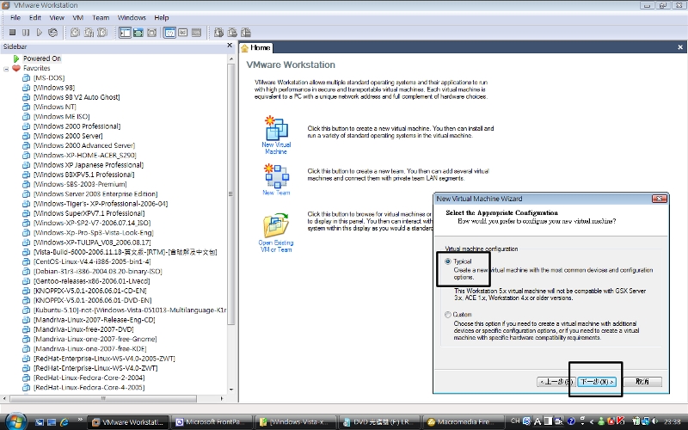Select the Powered On sidebar entry
The height and width of the screenshot is (430, 688).
pyautogui.click(x=42, y=58)
